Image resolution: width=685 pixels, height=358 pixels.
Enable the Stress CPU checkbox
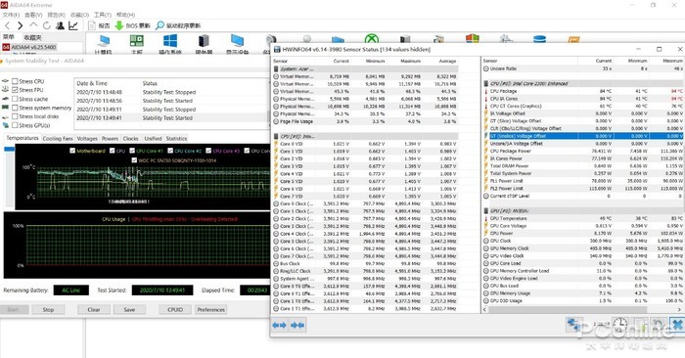(x=15, y=81)
